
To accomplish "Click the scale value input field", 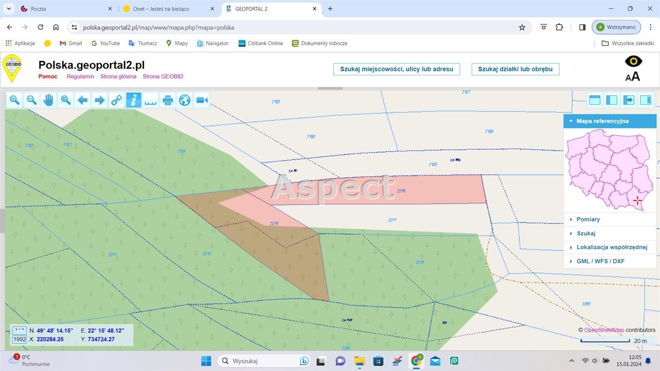I will coord(19,339).
